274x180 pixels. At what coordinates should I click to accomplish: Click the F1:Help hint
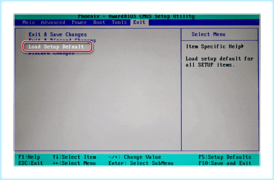point(29,157)
